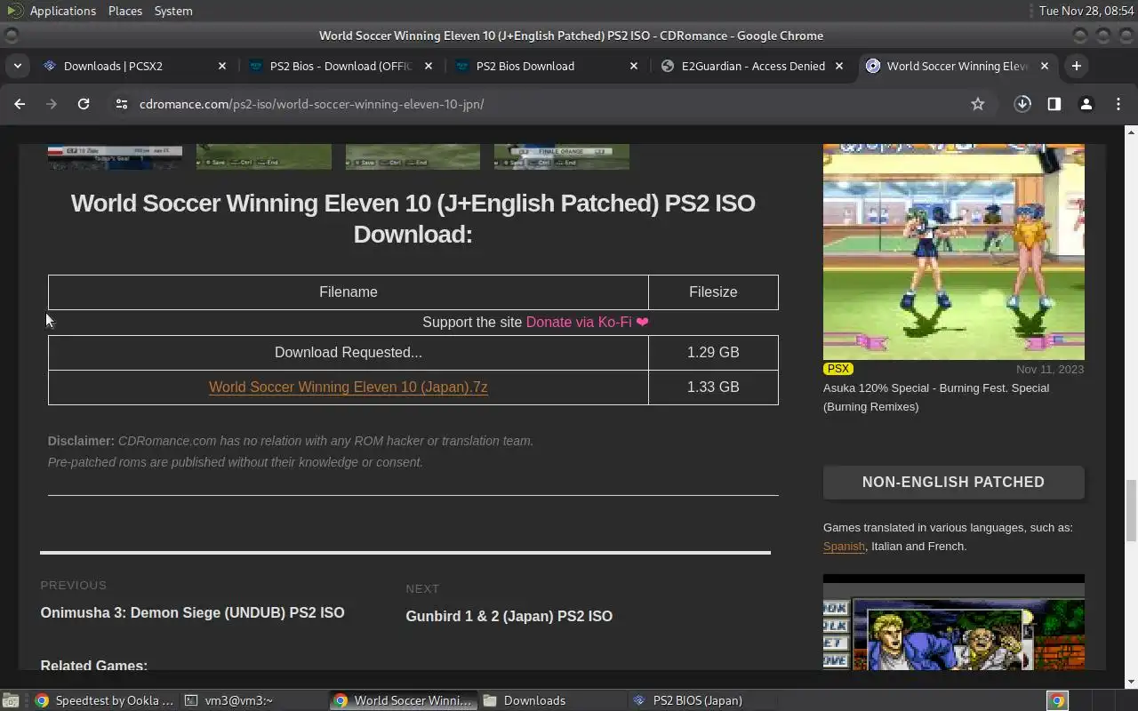
Task: Click the clock showing Tue Nov 28
Action: (1086, 11)
